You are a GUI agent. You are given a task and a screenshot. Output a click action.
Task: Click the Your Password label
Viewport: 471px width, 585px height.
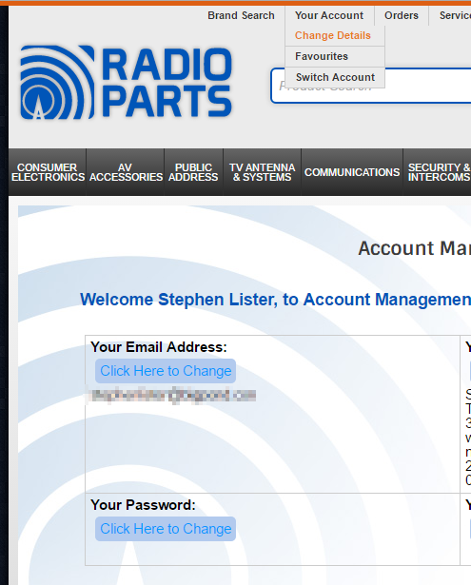[x=143, y=505]
